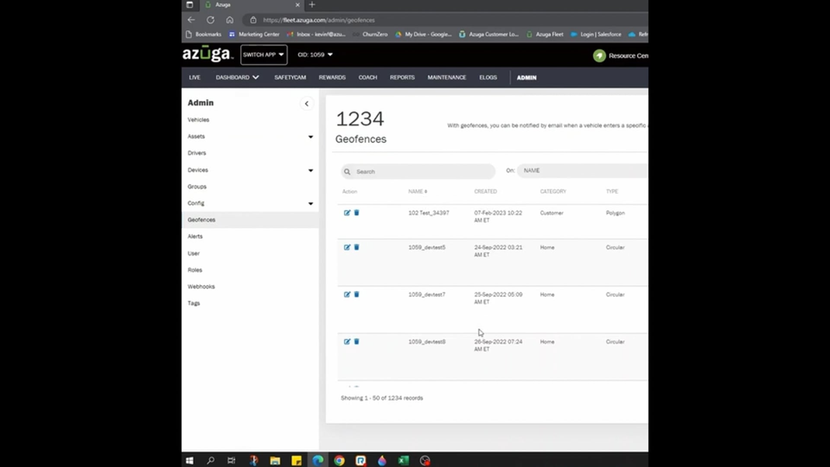Edit the 102 Test_34397 geofence

pos(347,213)
